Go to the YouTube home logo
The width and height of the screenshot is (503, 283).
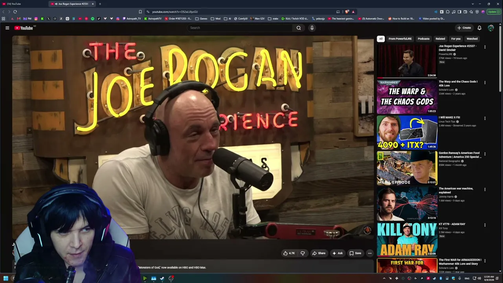[x=24, y=28]
